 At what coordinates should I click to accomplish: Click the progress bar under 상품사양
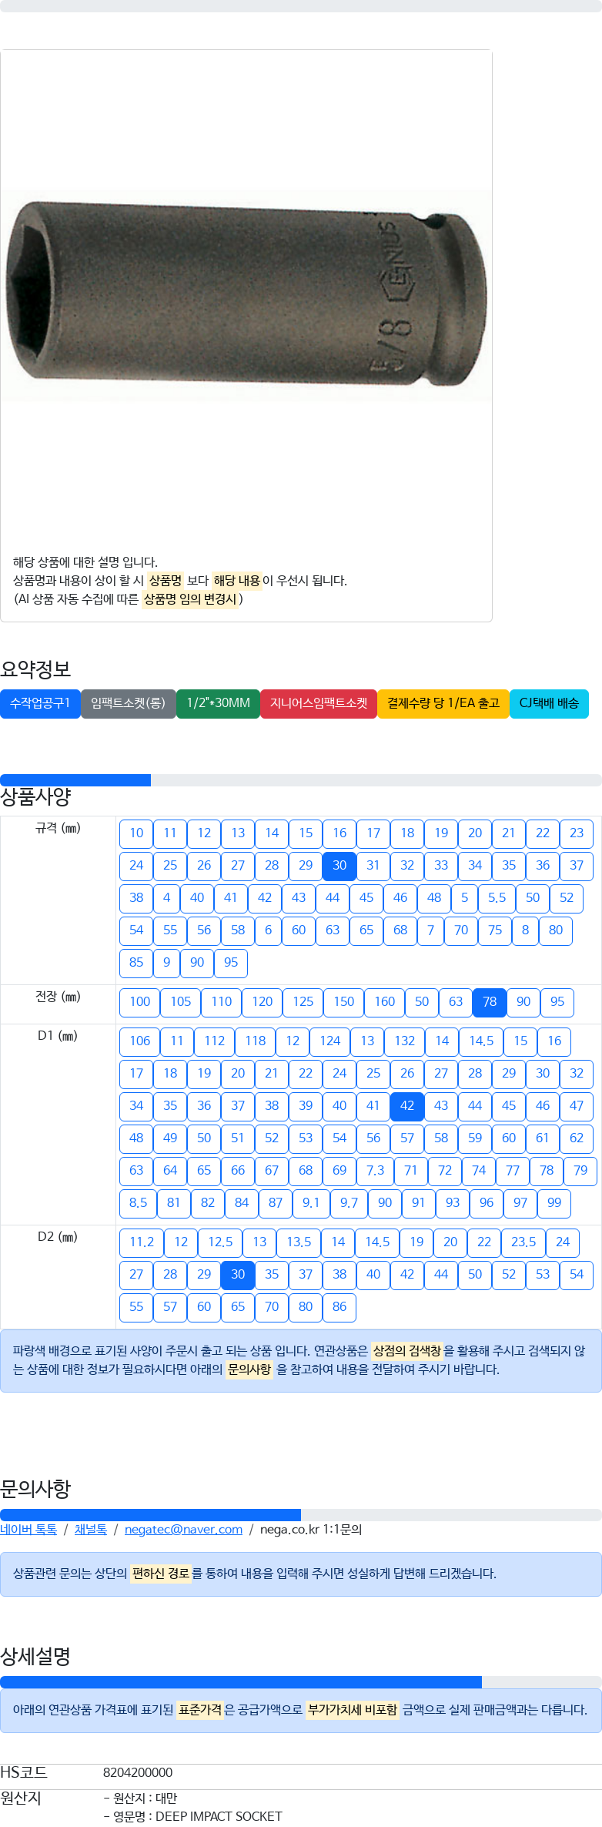click(301, 780)
